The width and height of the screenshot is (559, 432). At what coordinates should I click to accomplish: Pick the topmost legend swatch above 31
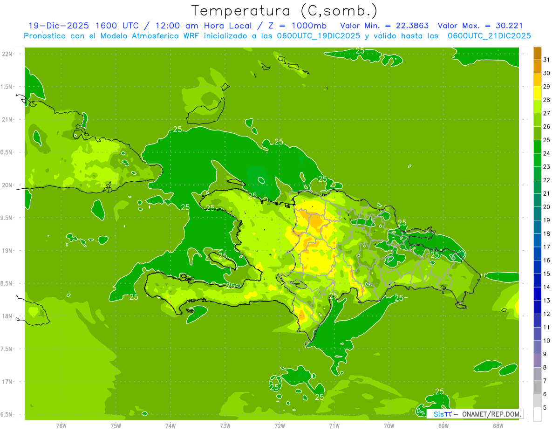(537, 53)
